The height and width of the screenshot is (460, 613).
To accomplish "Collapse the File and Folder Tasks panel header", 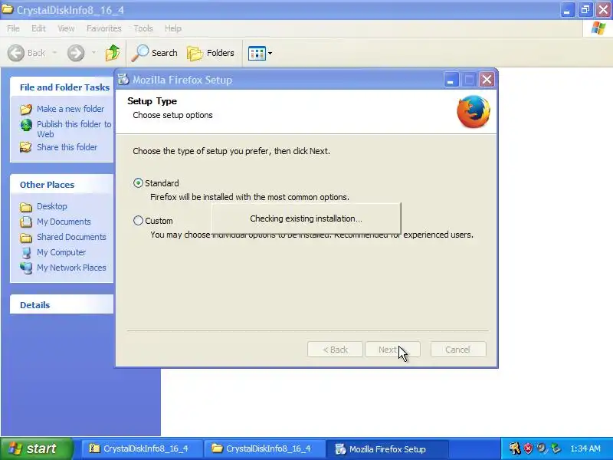I will coord(62,87).
